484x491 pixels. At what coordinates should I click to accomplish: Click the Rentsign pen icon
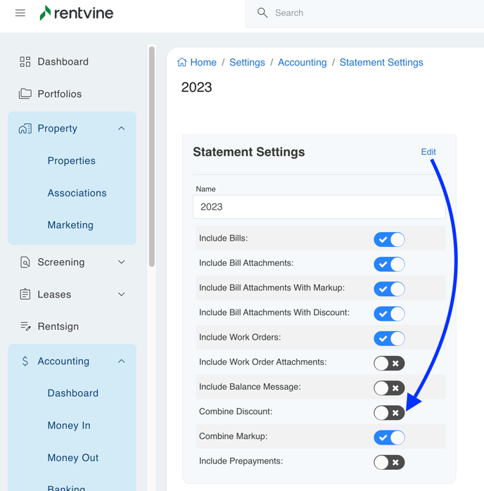(25, 326)
